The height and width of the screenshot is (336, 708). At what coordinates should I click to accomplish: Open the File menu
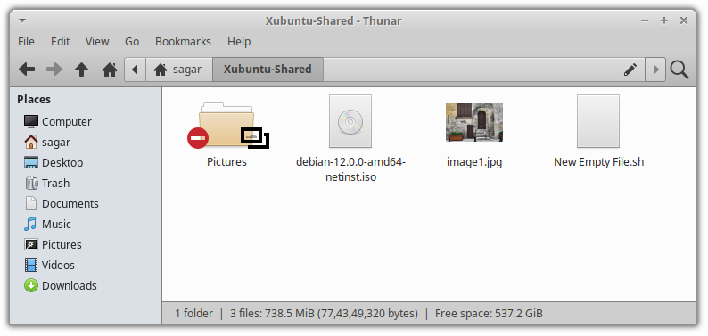pos(26,42)
